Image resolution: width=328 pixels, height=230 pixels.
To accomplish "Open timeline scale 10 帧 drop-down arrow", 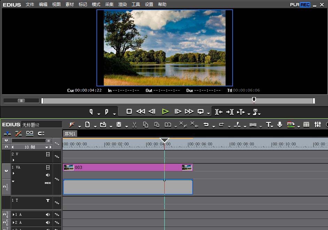I will tap(46, 147).
